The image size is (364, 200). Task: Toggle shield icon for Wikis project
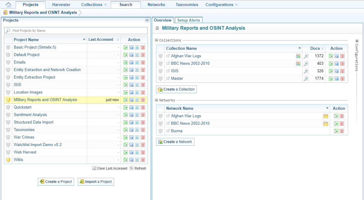pos(8,160)
